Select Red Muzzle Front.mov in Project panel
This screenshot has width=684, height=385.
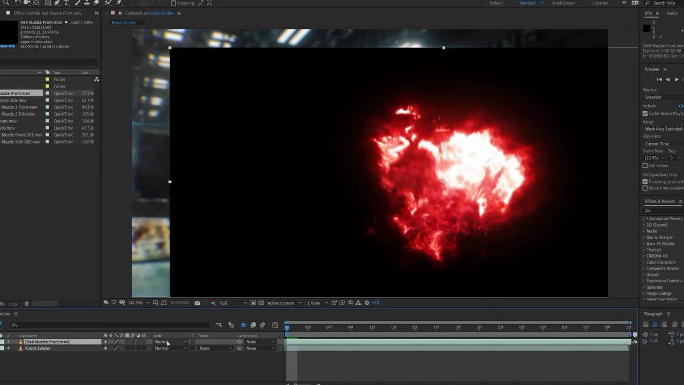21,93
